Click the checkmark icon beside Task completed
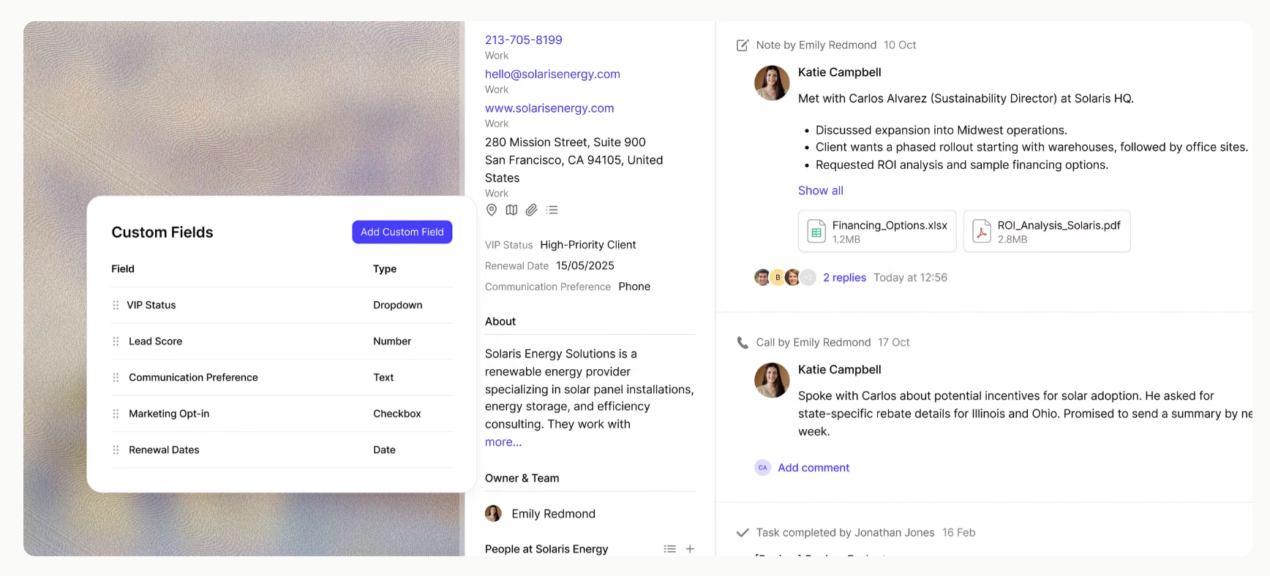Image resolution: width=1270 pixels, height=576 pixels. click(742, 533)
